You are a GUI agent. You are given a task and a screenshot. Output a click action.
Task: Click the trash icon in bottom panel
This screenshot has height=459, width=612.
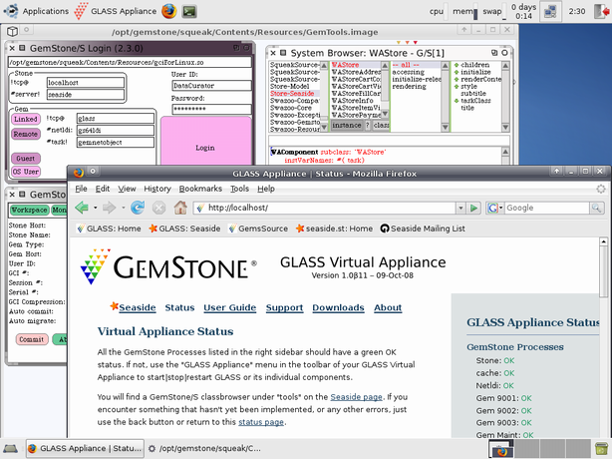coord(601,448)
